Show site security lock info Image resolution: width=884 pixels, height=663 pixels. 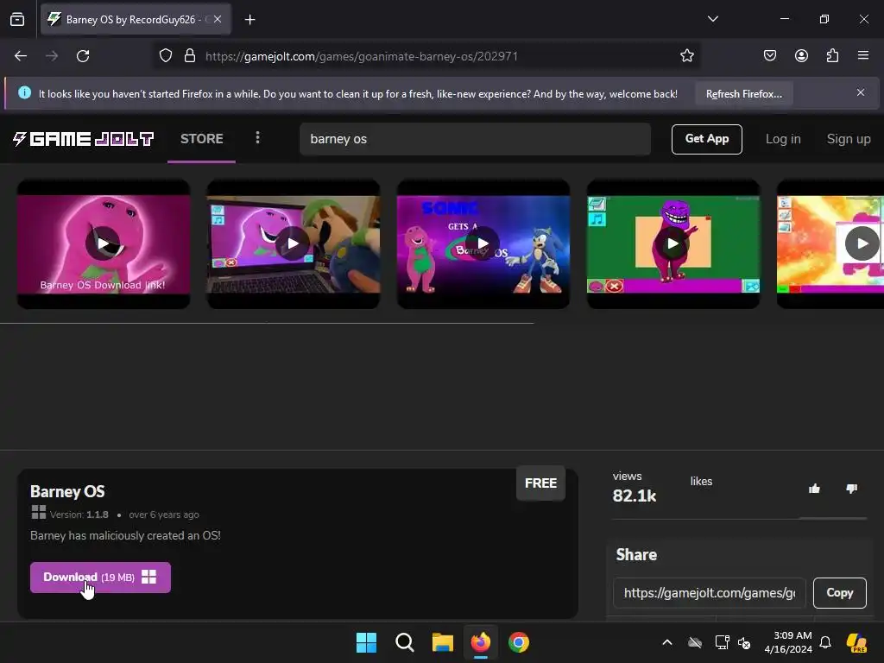tap(190, 56)
